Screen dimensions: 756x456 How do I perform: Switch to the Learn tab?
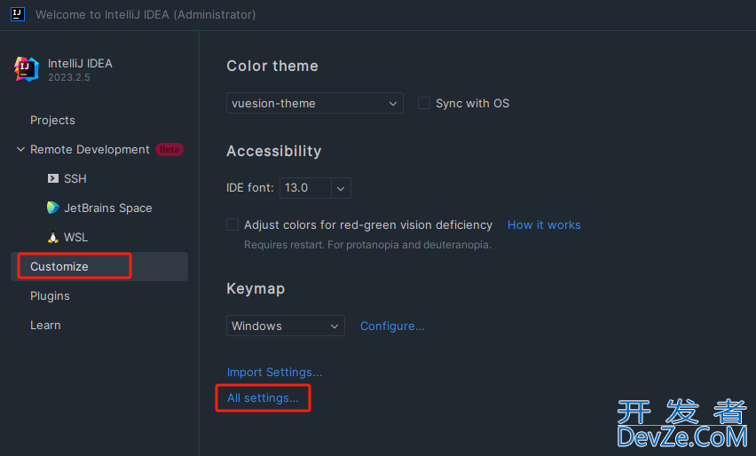45,326
